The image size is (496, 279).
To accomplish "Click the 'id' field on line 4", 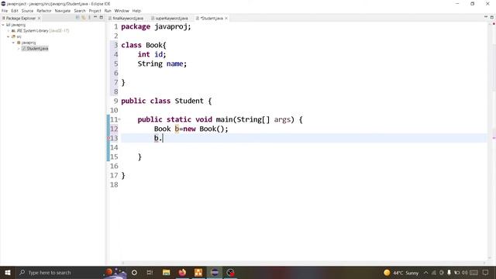I will (158, 54).
